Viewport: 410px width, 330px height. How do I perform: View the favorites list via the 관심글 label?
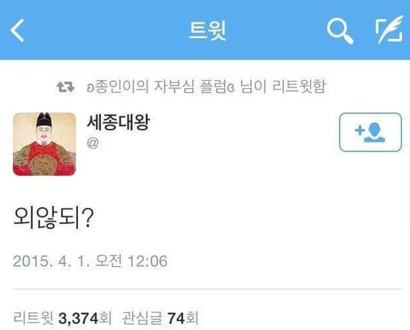142,319
